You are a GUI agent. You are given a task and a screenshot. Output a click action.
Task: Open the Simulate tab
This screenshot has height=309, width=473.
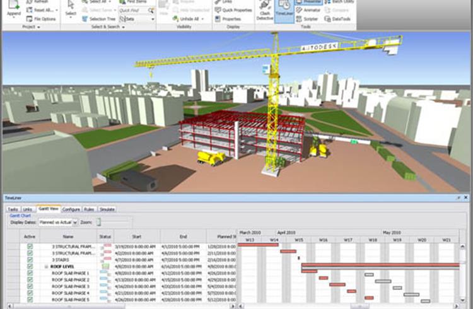click(x=107, y=209)
